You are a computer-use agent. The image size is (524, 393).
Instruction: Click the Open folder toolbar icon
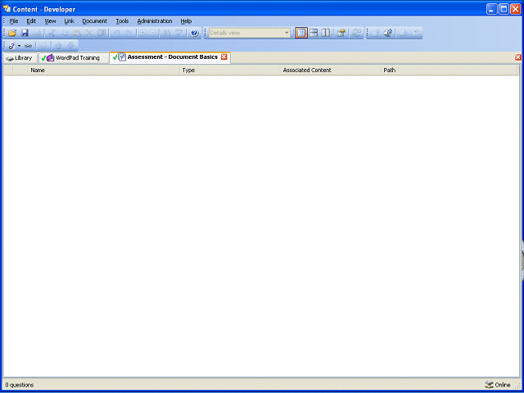[12, 33]
